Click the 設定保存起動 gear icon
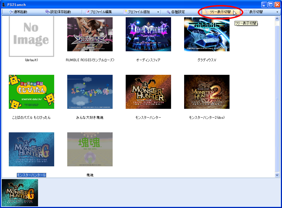 coord(47,12)
